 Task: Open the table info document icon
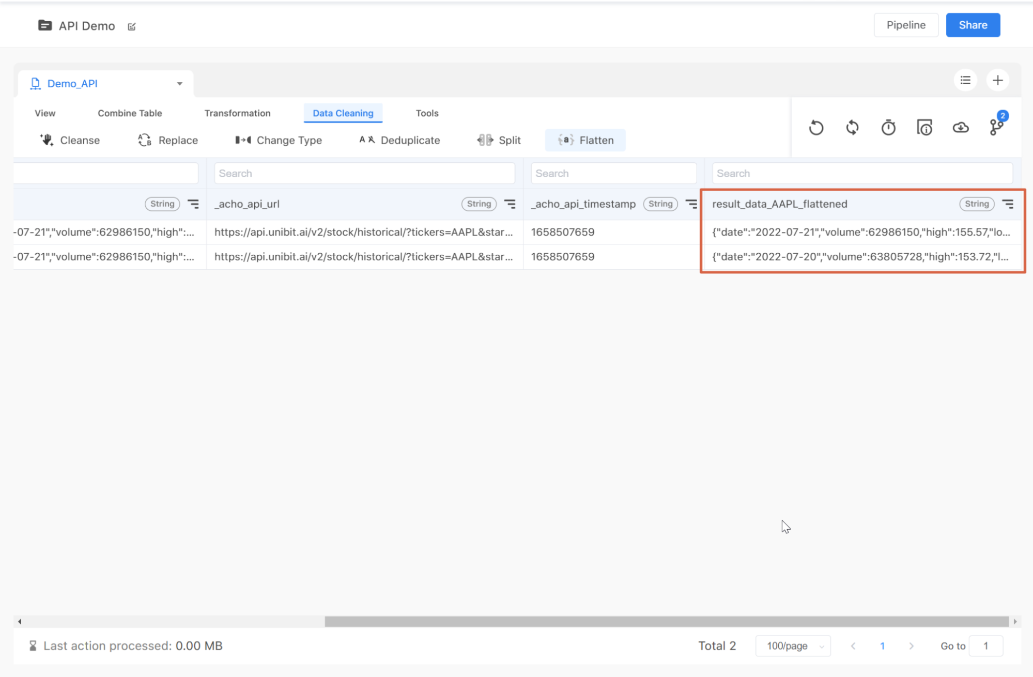click(924, 128)
